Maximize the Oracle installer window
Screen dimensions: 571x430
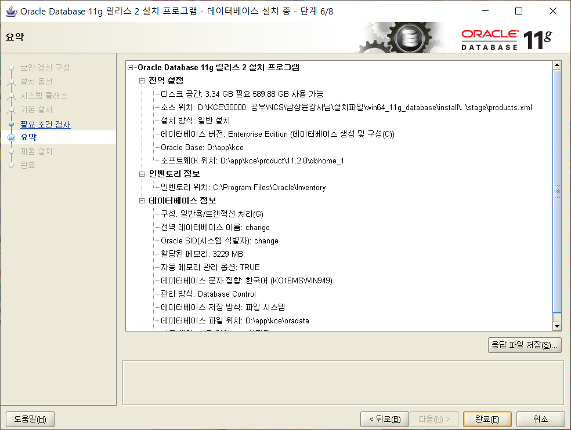pos(519,11)
